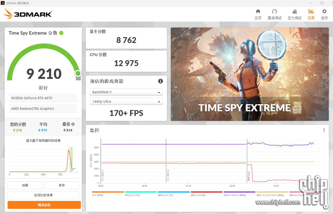The width and height of the screenshot is (333, 214).
Task: Select the 主页 tab label
Action: 258,18
